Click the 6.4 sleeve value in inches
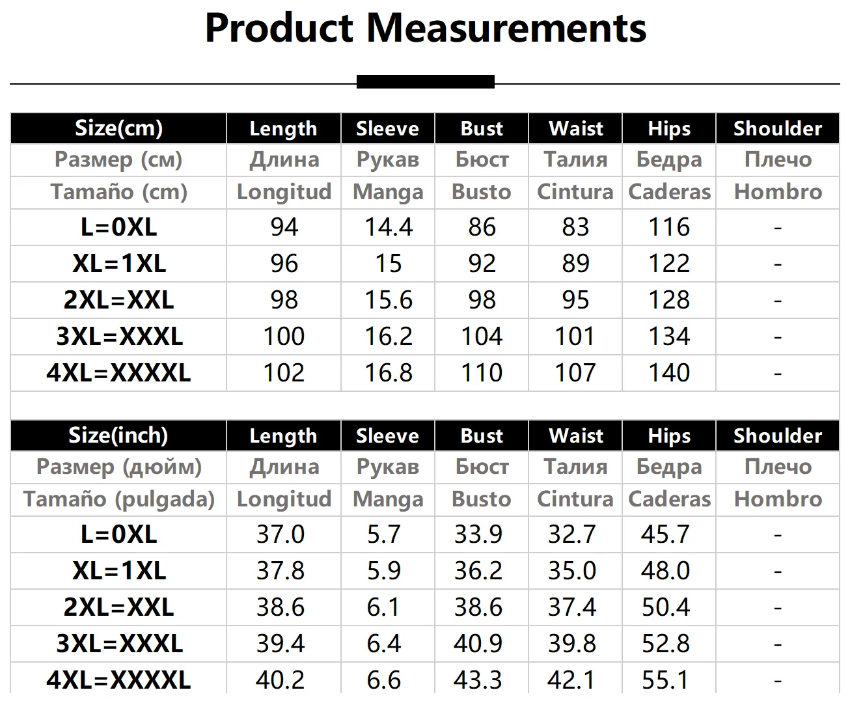Screen dimensions: 850x703 click(x=383, y=644)
